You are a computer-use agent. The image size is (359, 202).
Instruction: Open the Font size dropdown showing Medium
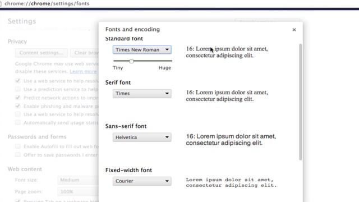(78, 180)
